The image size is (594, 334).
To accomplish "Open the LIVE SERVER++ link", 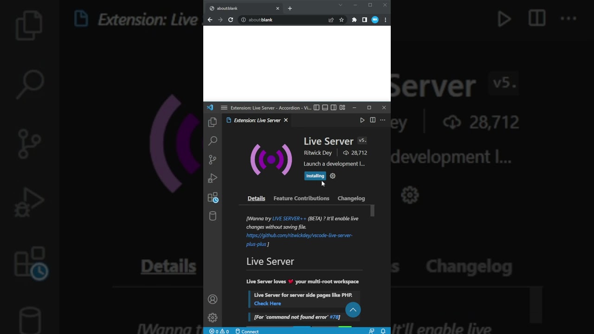I will coord(289,218).
